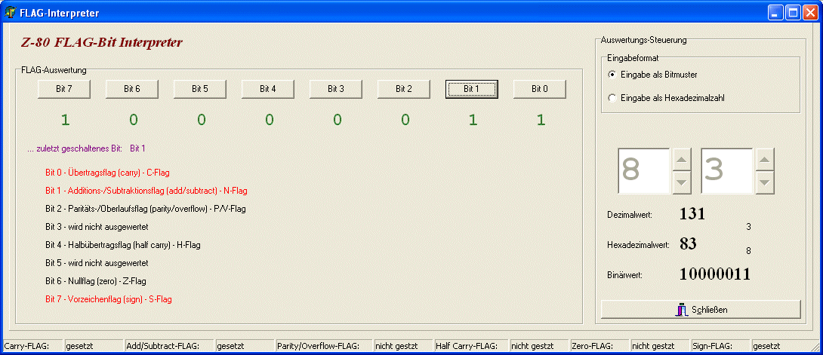Toggle the Bit 2 button
The width and height of the screenshot is (823, 355).
404,89
